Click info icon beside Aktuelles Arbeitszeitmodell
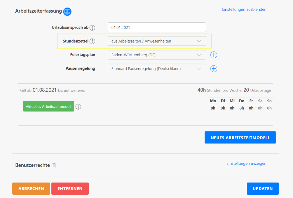 pos(79,107)
